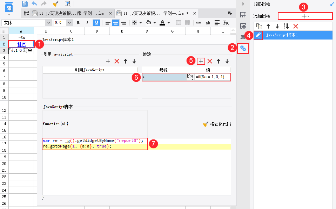Select the JavaScript脚本1 list row
Image resolution: width=336 pixels, height=209 pixels.
pyautogui.click(x=293, y=35)
